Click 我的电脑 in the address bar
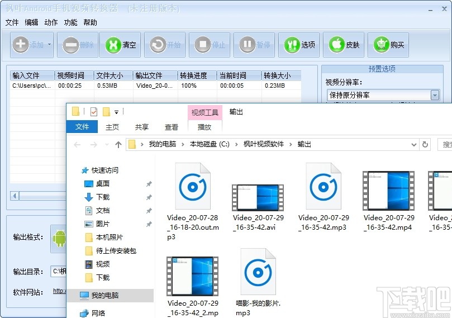The image size is (452, 318). [x=162, y=144]
